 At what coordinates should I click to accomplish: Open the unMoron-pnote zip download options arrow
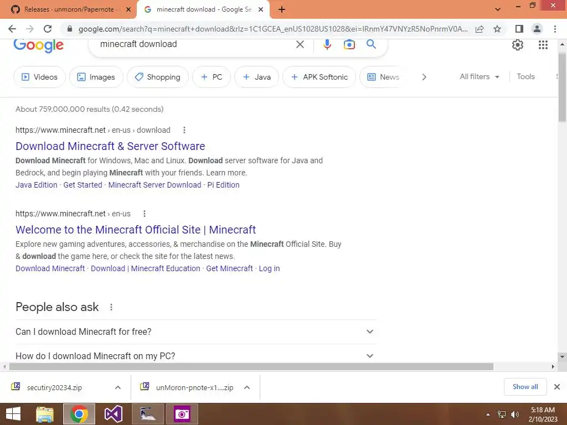[x=247, y=387]
